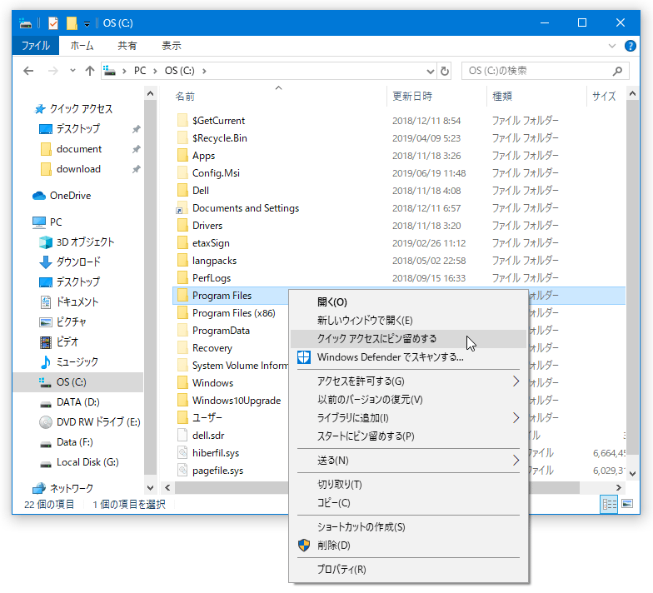Screen dimensions: 653x593
Task: Switch to the ホーム ribbon tab
Action: (82, 45)
